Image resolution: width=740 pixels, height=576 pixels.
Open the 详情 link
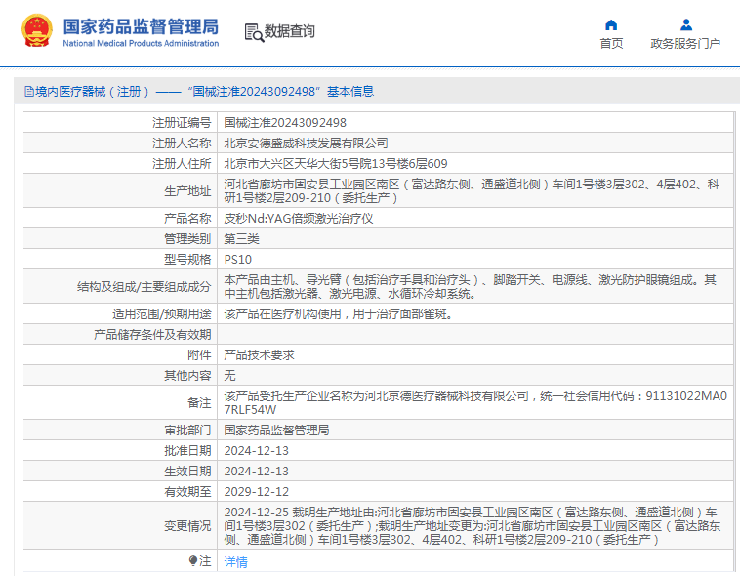pyautogui.click(x=235, y=561)
